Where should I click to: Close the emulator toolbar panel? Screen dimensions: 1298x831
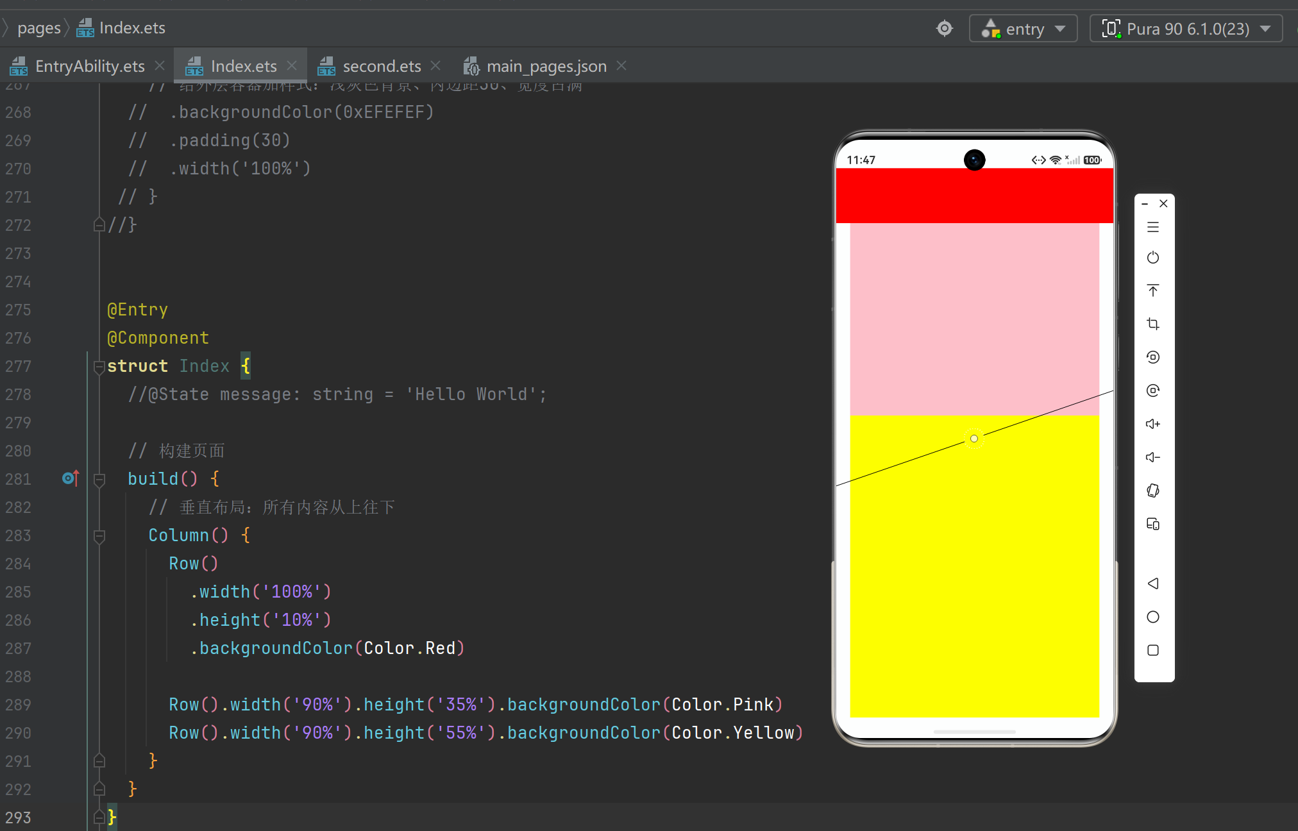point(1163,203)
